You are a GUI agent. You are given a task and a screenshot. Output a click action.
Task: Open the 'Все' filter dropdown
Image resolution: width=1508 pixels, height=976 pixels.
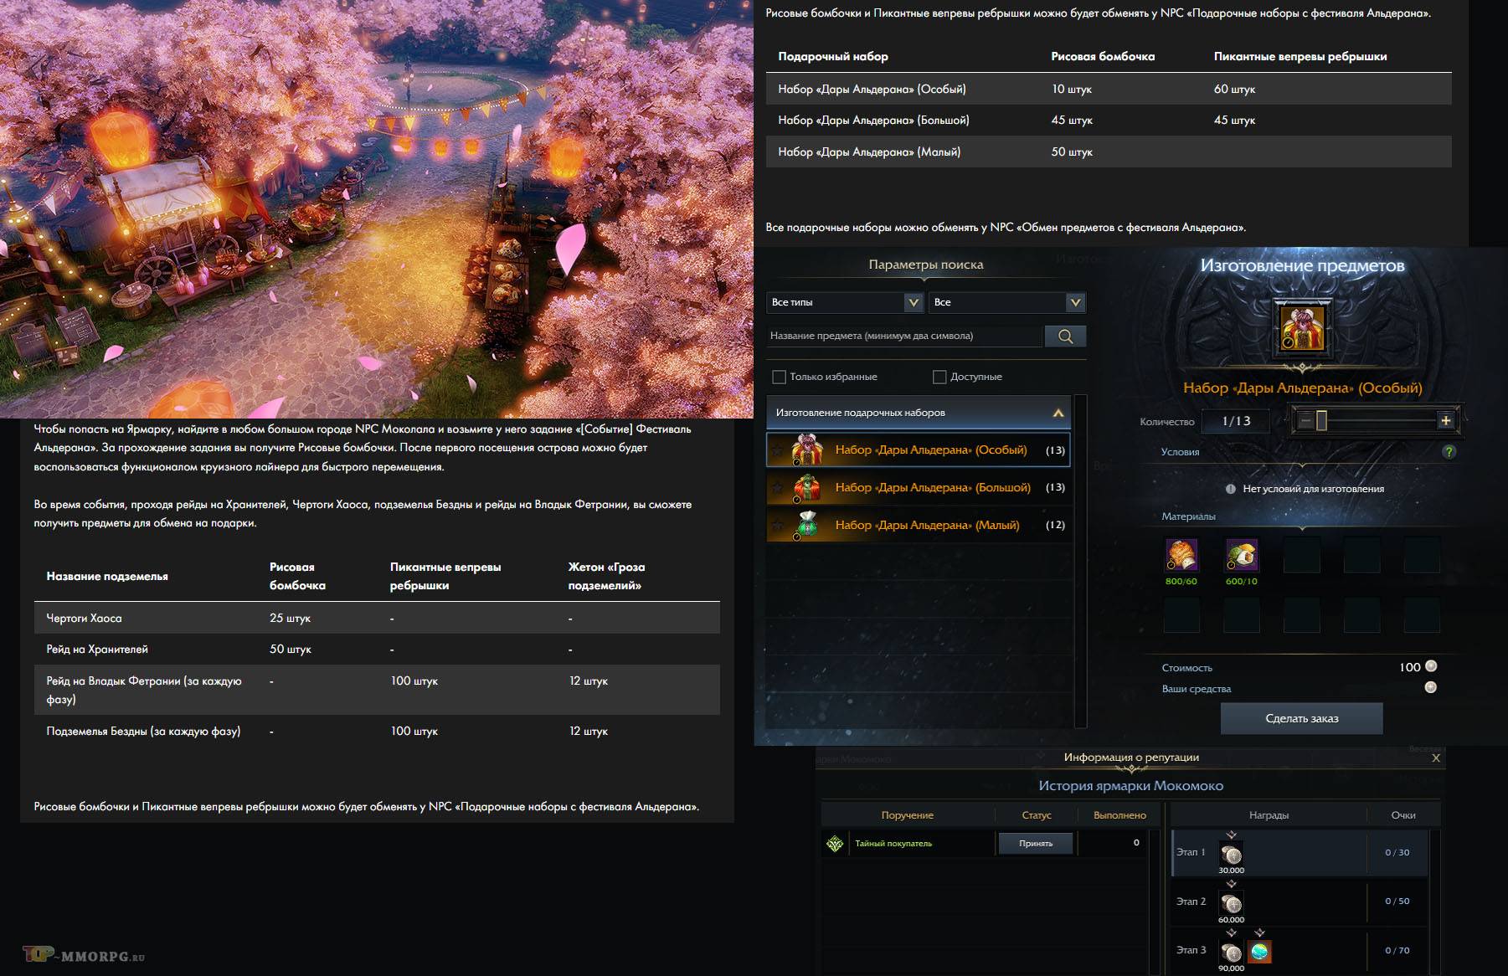[1007, 302]
